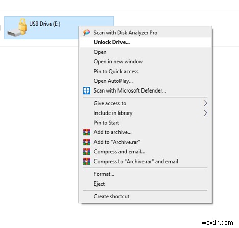Screen dimensions: 239x228
Task: Open the Include in library entry
Action: tap(146, 113)
